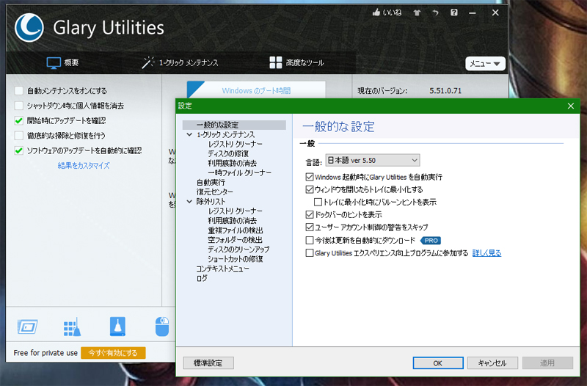Collapse the 1-クリック メンテナンス tree node
Viewport: 587px width, 386px height.
[x=189, y=134]
